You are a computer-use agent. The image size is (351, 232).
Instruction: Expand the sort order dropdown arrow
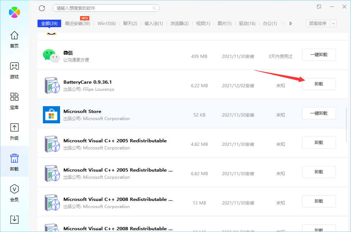(x=333, y=24)
